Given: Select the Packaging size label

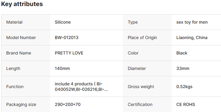Looking at the screenshot, I should (x=21, y=104).
